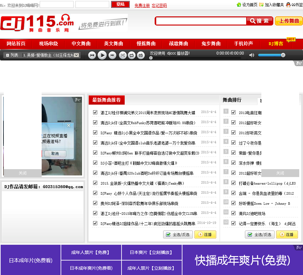Screen dimensions: 303x275
Task: Click 连播 under 舞曲排行 list
Action: 287,234
